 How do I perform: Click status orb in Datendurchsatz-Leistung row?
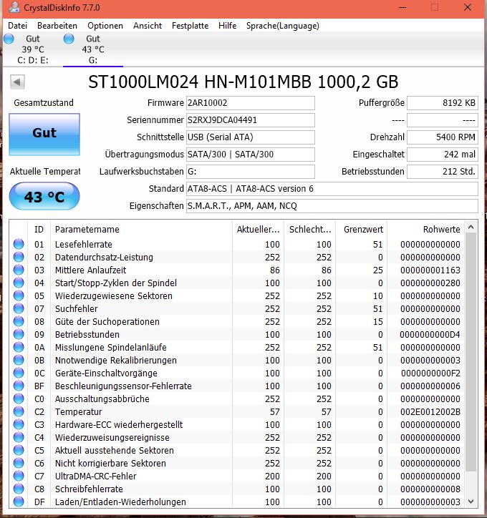point(19,257)
